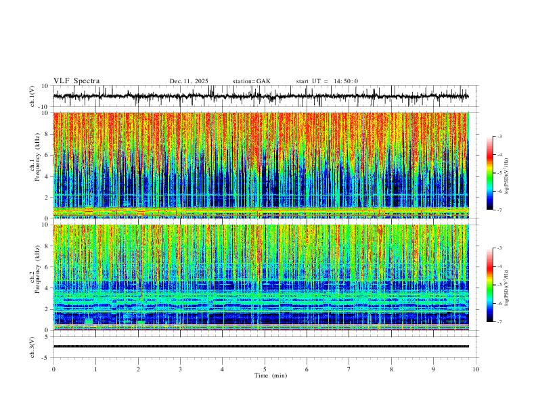Click the log(PSD) label beside ch.1 colorbar

pos(507,176)
